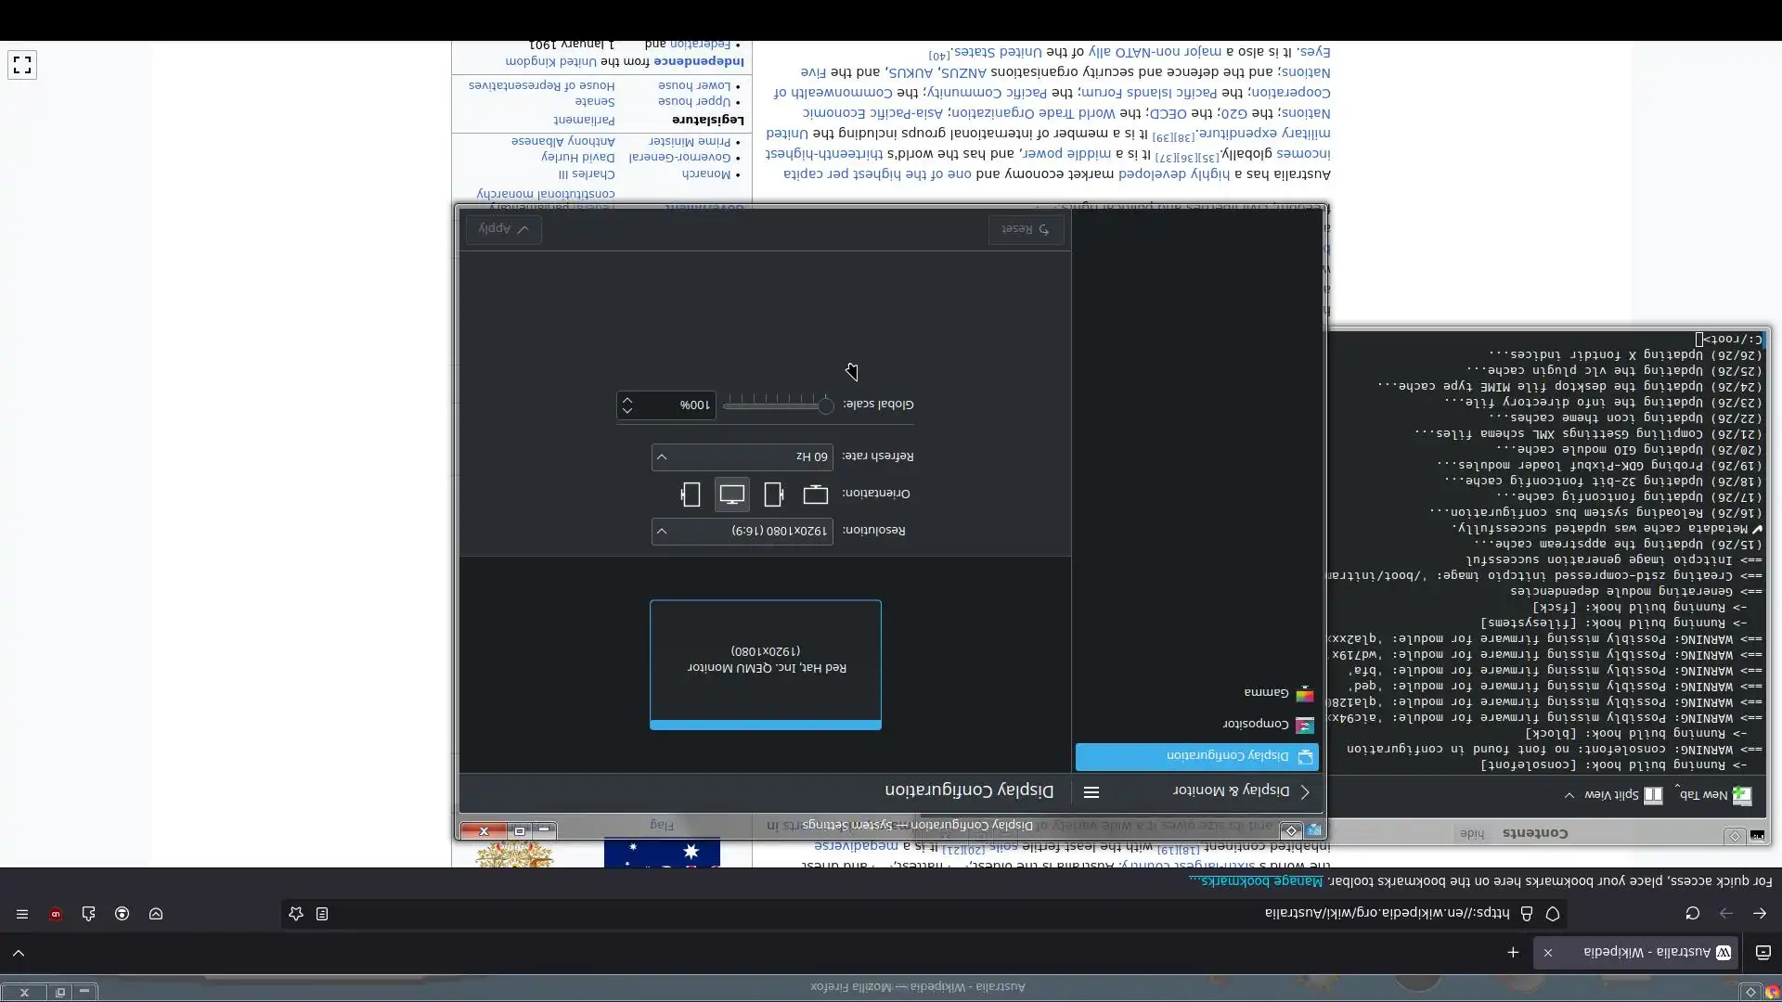Open the Resolution 1920x1080 dropdown
Image resolution: width=1782 pixels, height=1002 pixels.
point(742,531)
